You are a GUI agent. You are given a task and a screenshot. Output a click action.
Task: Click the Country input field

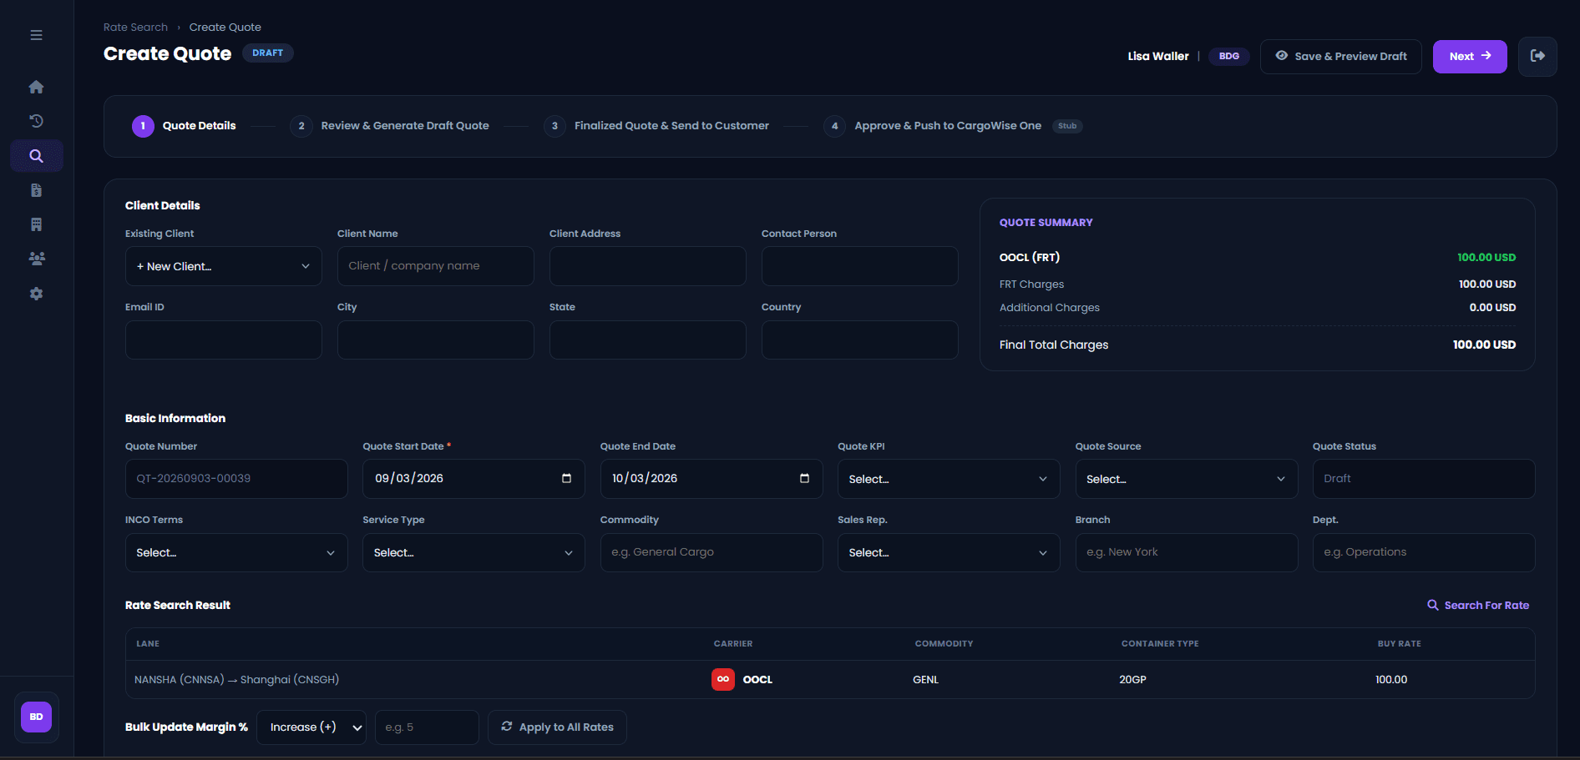click(859, 340)
